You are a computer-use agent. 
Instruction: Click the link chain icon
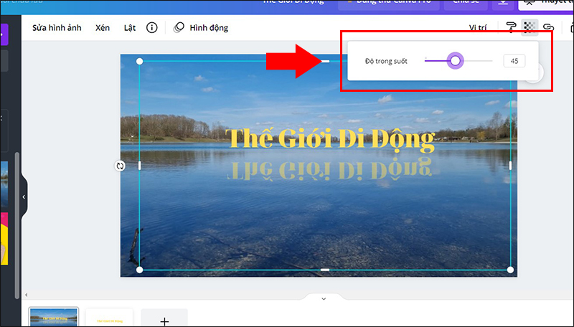(x=548, y=27)
